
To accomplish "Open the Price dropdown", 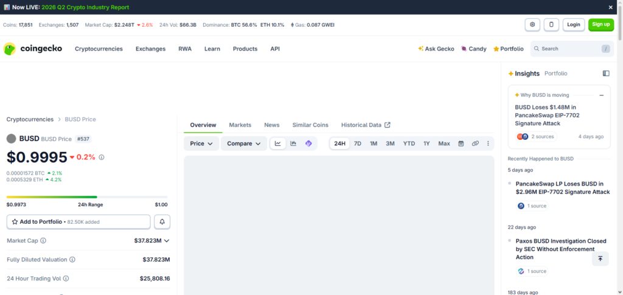I will point(201,144).
